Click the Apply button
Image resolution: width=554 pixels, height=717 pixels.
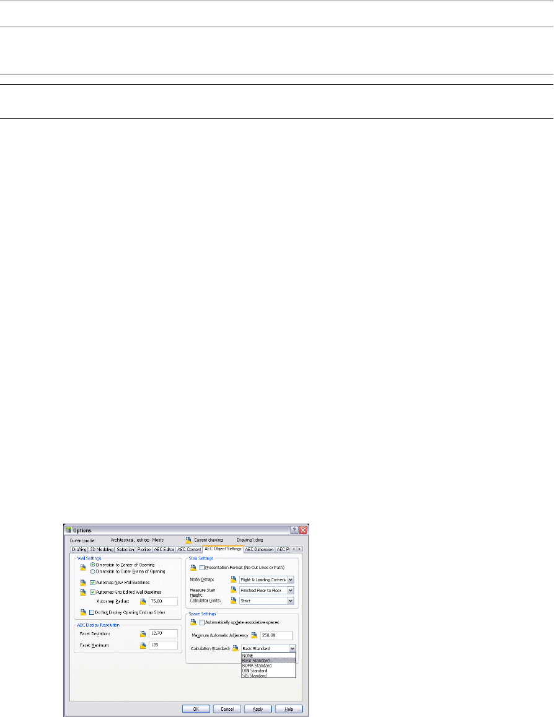pyautogui.click(x=258, y=709)
